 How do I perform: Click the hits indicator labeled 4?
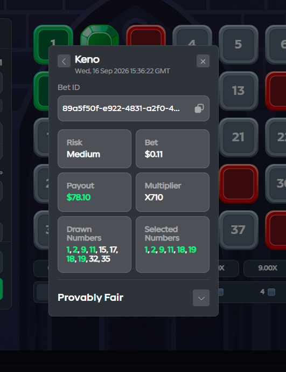pos(268,292)
